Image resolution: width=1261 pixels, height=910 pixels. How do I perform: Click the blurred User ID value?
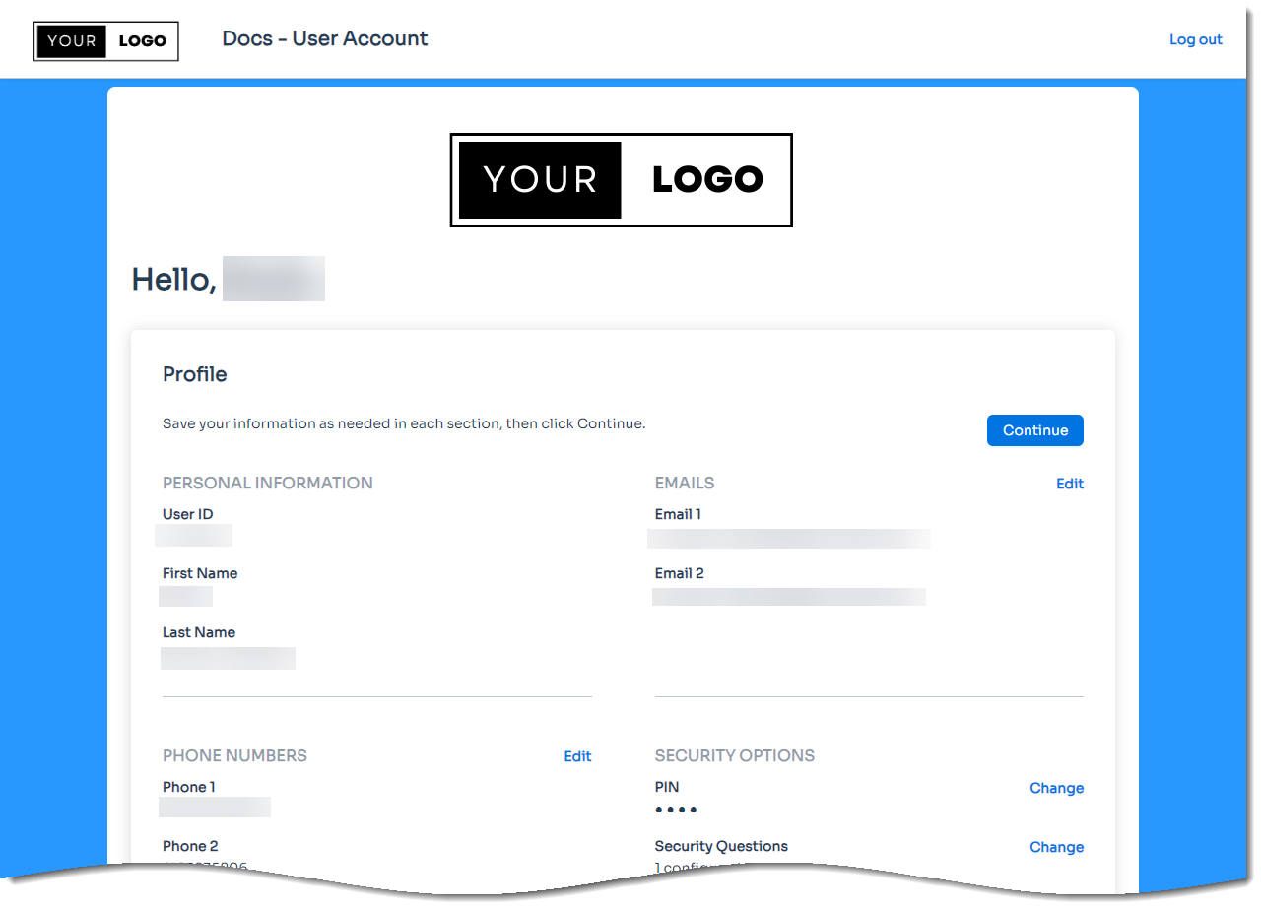click(x=194, y=536)
